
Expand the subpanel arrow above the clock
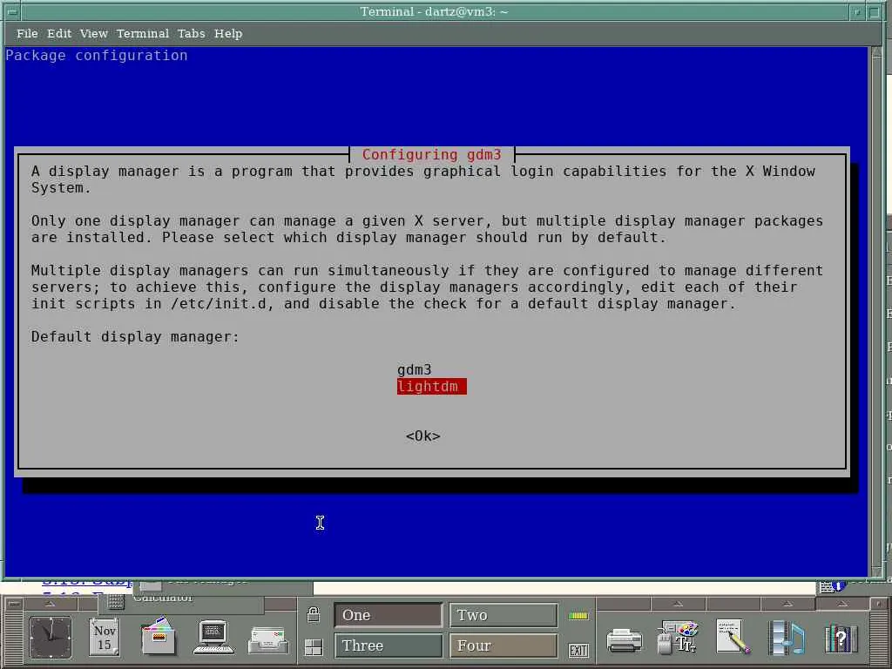pyautogui.click(x=50, y=604)
